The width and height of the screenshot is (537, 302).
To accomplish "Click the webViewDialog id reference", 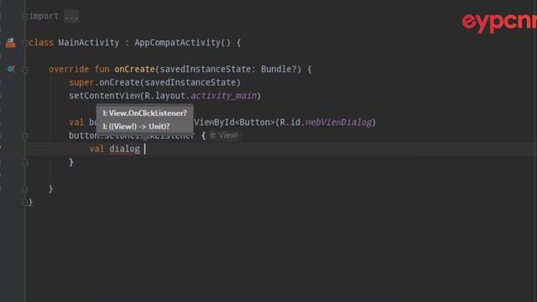I will tap(338, 122).
